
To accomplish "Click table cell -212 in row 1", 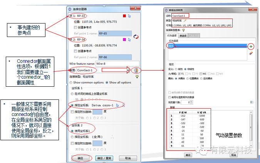I will [x=183, y=116].
